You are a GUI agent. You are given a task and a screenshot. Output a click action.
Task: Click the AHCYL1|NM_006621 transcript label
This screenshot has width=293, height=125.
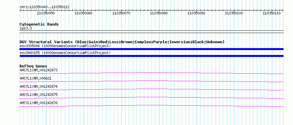[x=36, y=79]
